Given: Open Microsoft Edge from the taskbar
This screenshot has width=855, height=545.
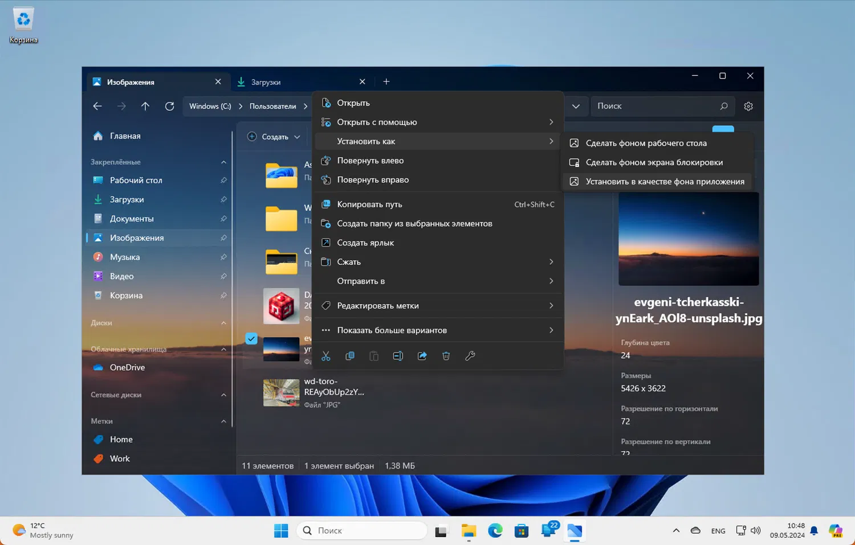Looking at the screenshot, I should [x=495, y=531].
